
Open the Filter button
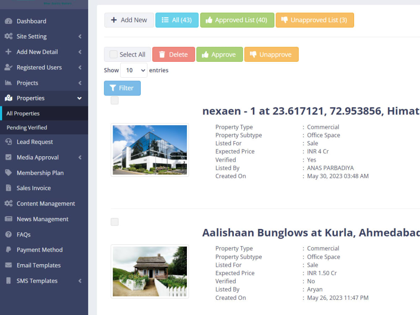(122, 88)
